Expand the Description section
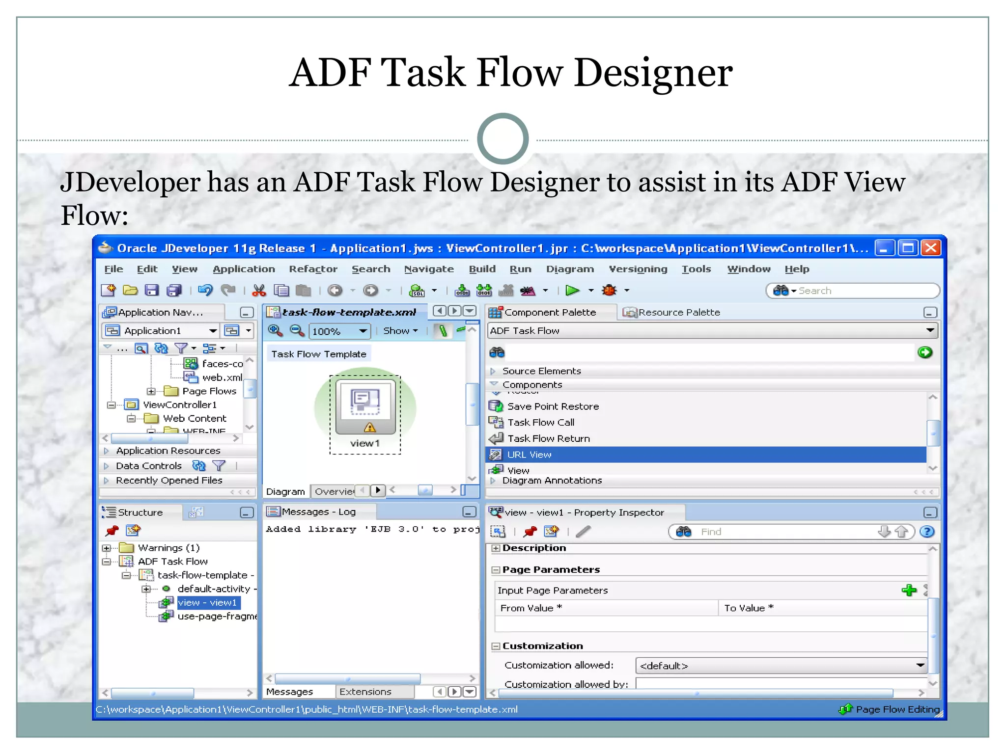 coord(496,548)
